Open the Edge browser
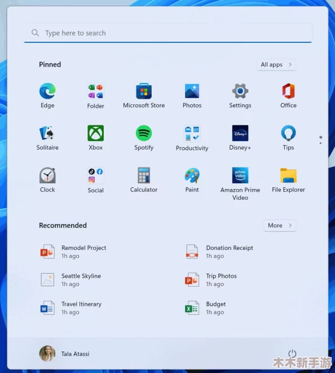 [x=47, y=91]
